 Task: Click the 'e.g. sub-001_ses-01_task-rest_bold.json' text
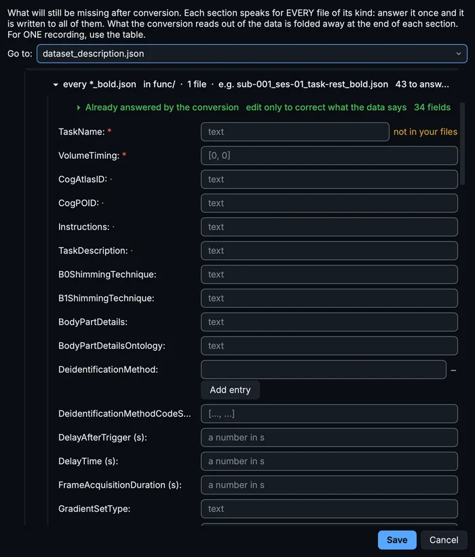point(303,84)
